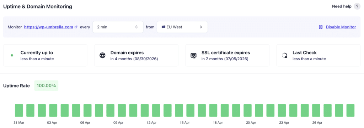Click the last green uptime bar in chart
The height and width of the screenshot is (128, 364).
coord(350,110)
